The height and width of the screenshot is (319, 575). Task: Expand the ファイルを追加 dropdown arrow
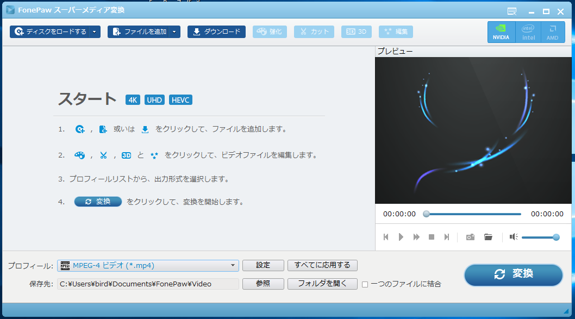pyautogui.click(x=175, y=32)
